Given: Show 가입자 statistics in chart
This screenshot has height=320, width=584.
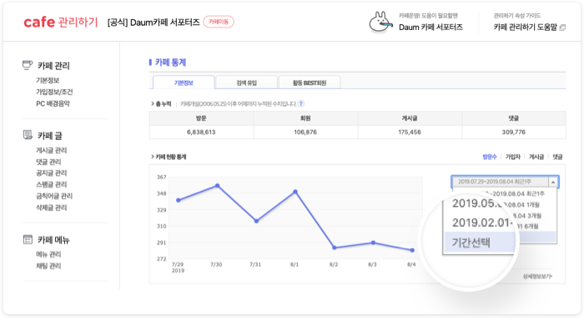Looking at the screenshot, I should tap(512, 157).
